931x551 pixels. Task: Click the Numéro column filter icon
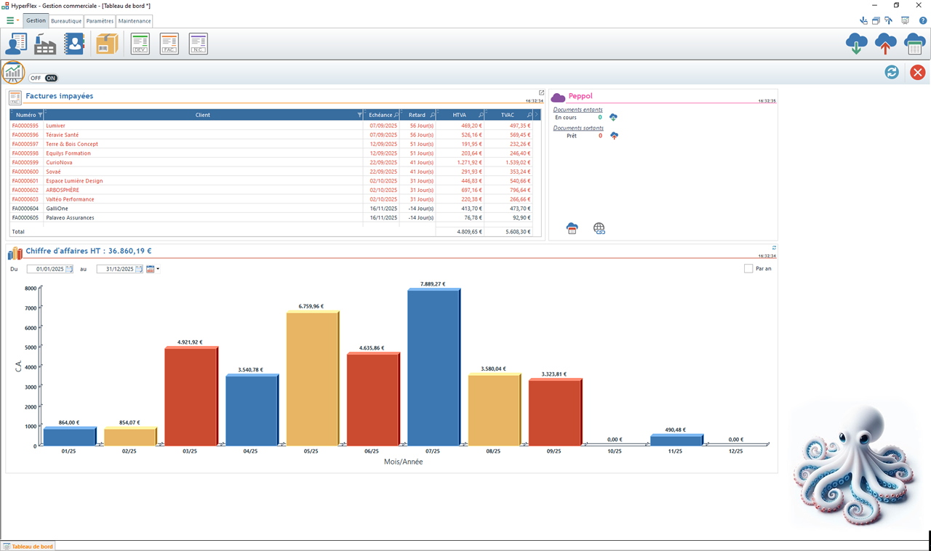40,115
